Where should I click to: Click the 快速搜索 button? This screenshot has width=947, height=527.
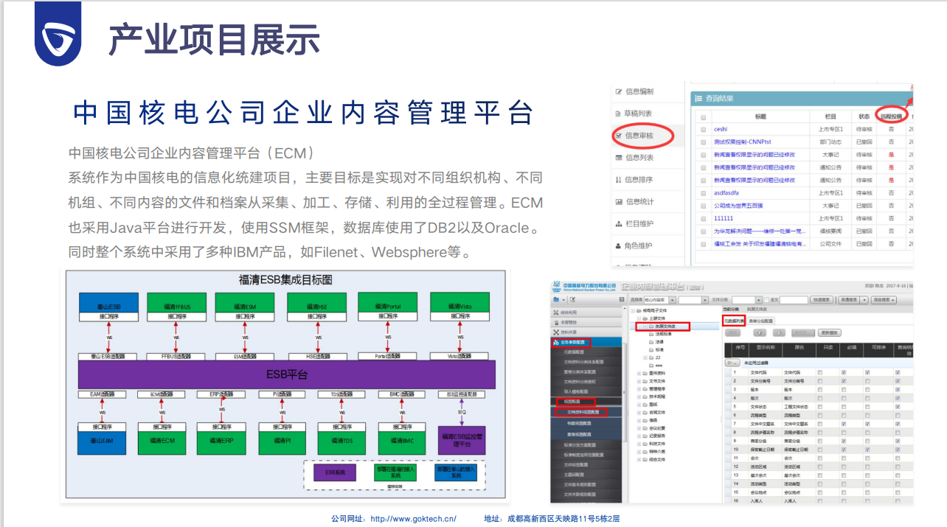click(x=821, y=300)
